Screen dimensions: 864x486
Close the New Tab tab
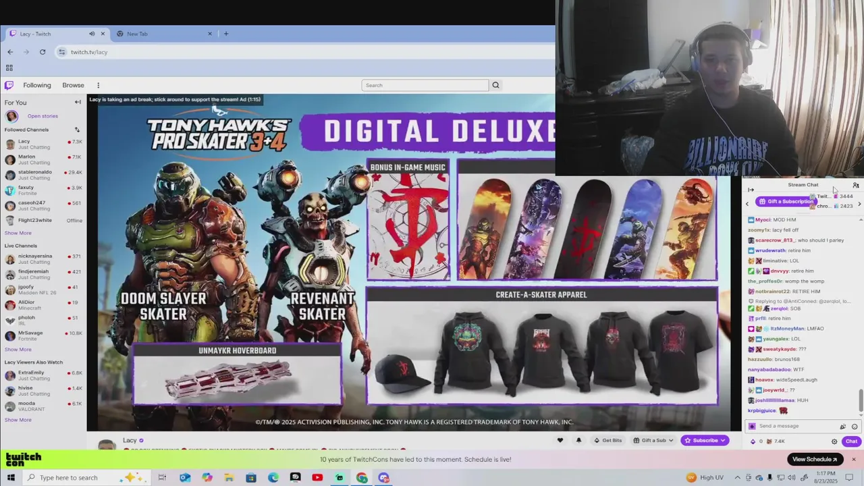pos(209,34)
